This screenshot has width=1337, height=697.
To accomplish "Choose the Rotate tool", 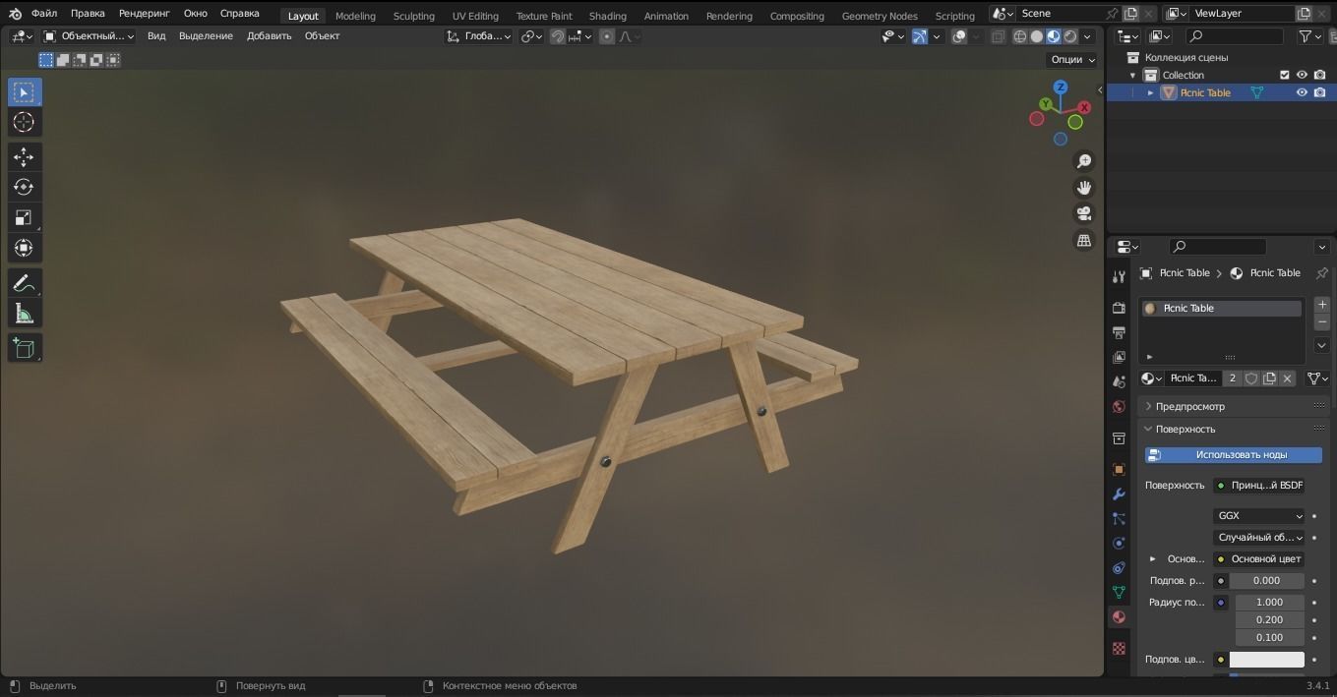I will (x=25, y=187).
